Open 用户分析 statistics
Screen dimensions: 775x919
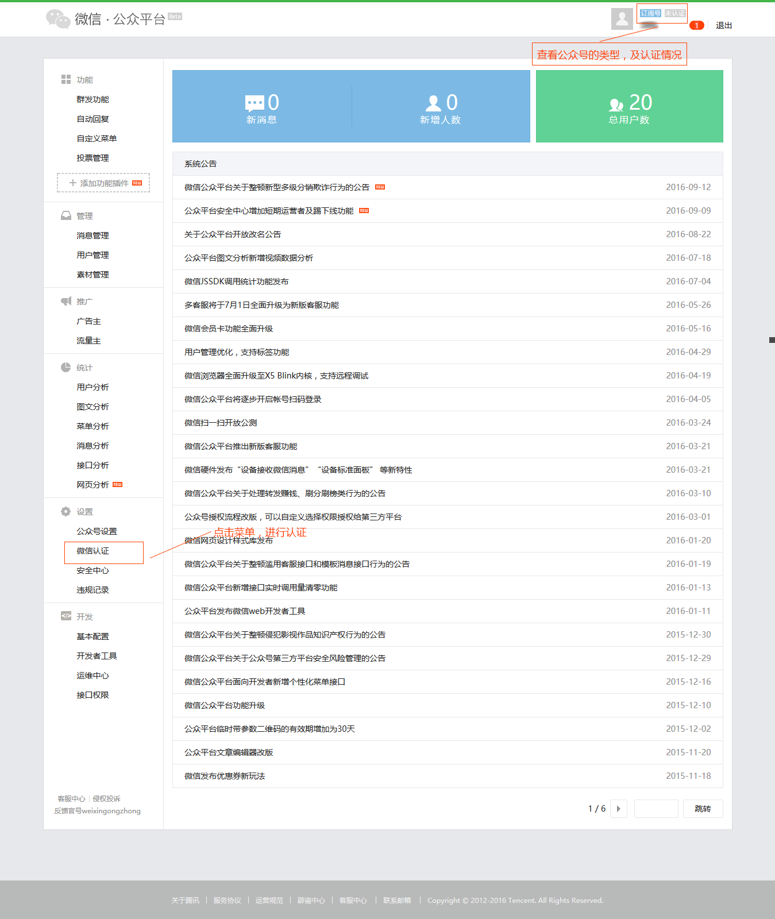point(92,387)
